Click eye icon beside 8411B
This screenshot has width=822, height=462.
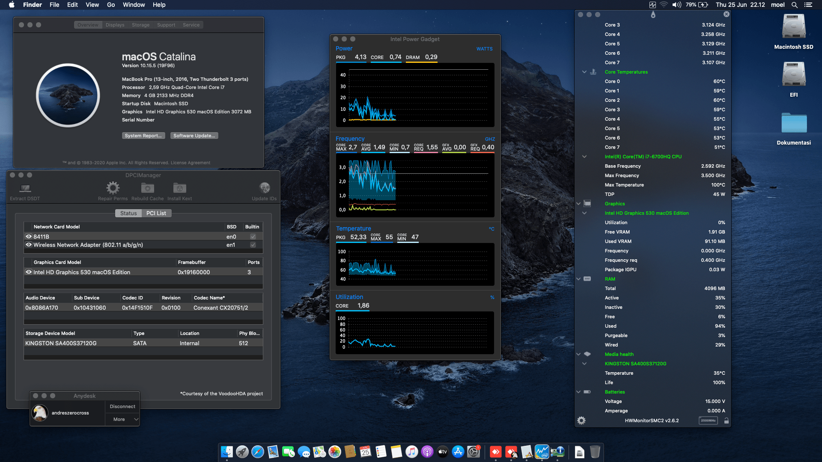point(29,237)
